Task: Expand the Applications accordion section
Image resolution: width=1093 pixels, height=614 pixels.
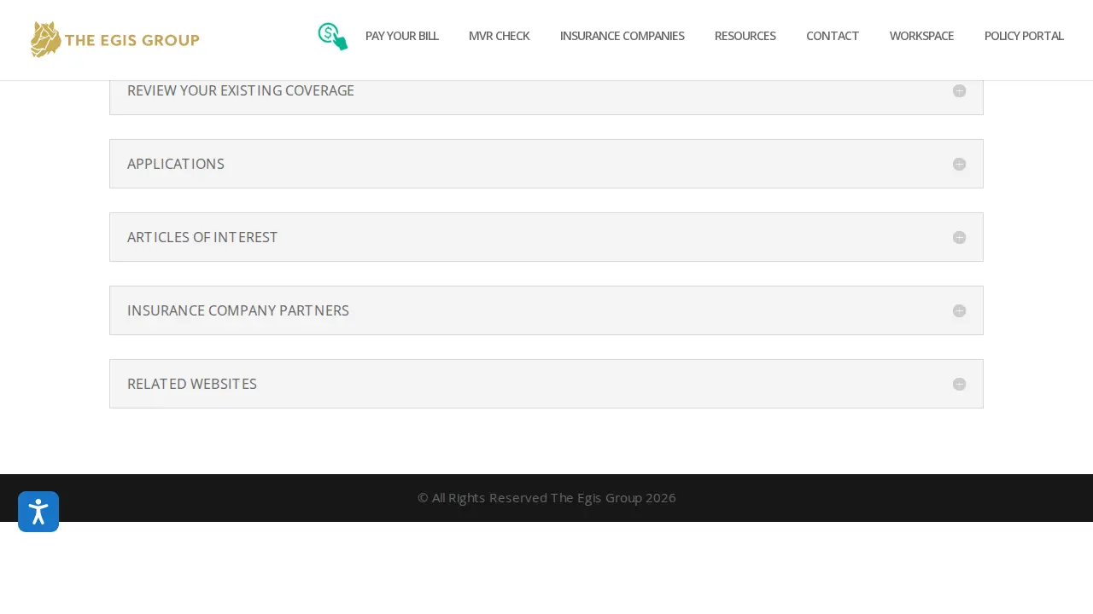Action: [546, 164]
